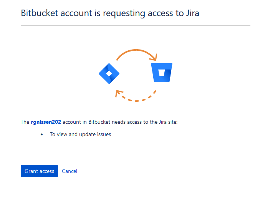
Task: Click the divider line under the heading
Action: click(x=135, y=26)
